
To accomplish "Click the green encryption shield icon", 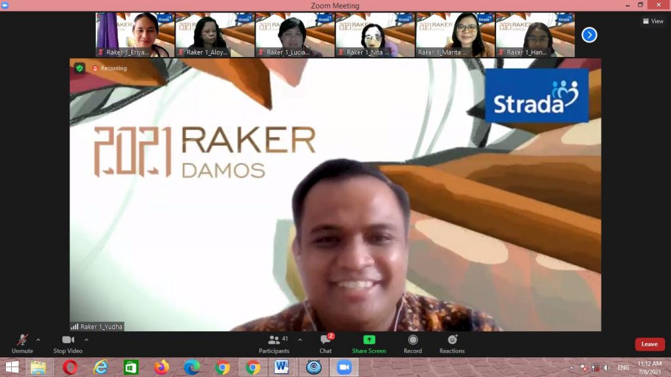I will coord(79,68).
